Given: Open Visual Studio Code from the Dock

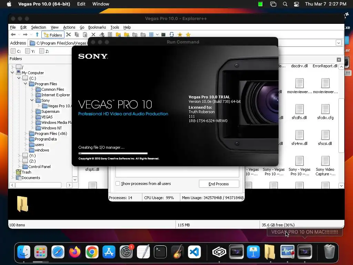Looking at the screenshot, I should click(194, 252).
